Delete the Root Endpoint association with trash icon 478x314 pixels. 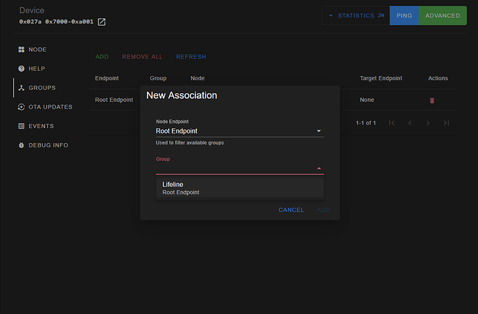tap(432, 100)
